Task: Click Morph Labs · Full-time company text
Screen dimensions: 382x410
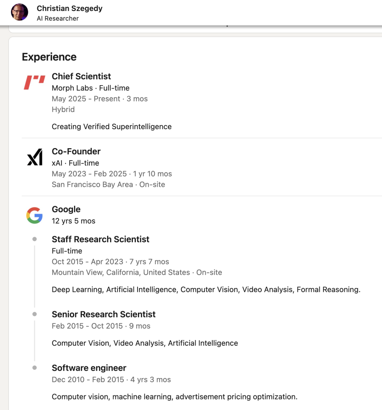Action: coord(91,88)
